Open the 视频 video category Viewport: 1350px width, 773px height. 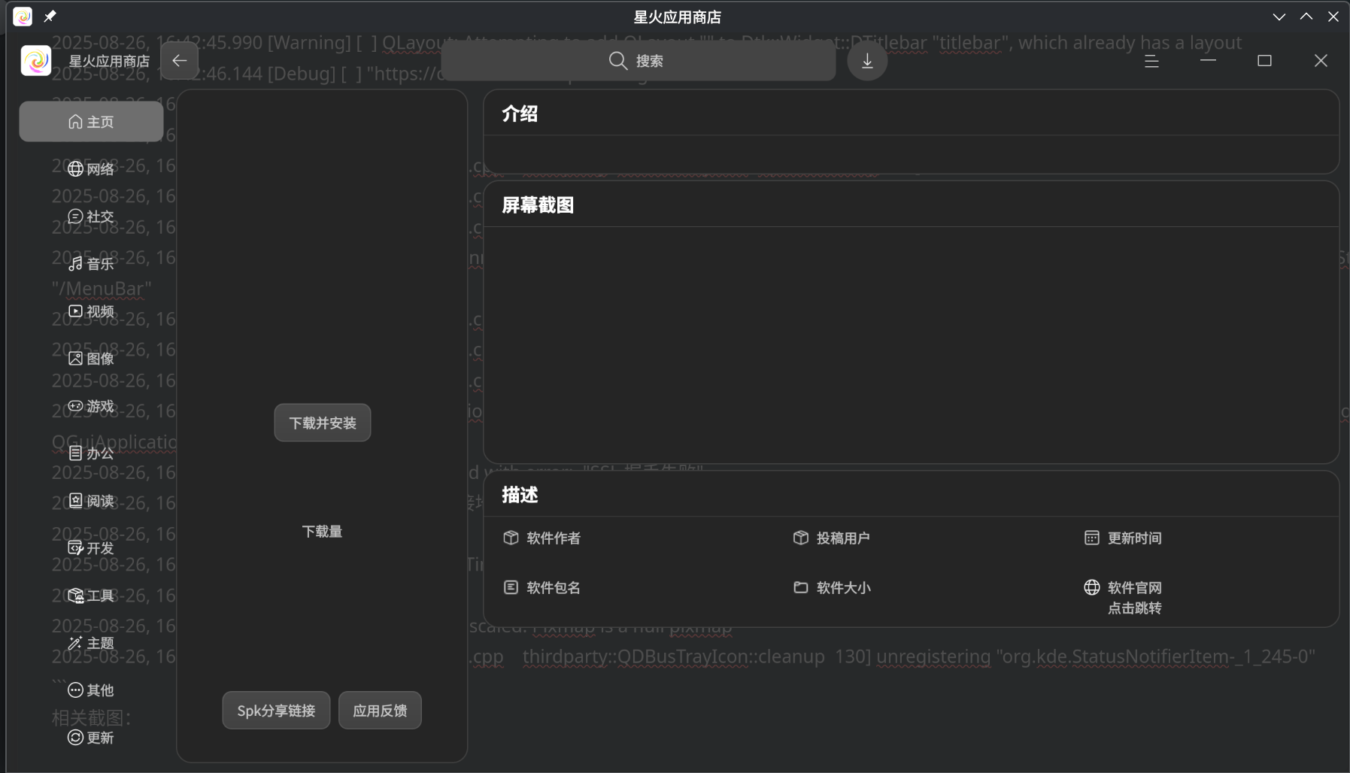point(91,311)
